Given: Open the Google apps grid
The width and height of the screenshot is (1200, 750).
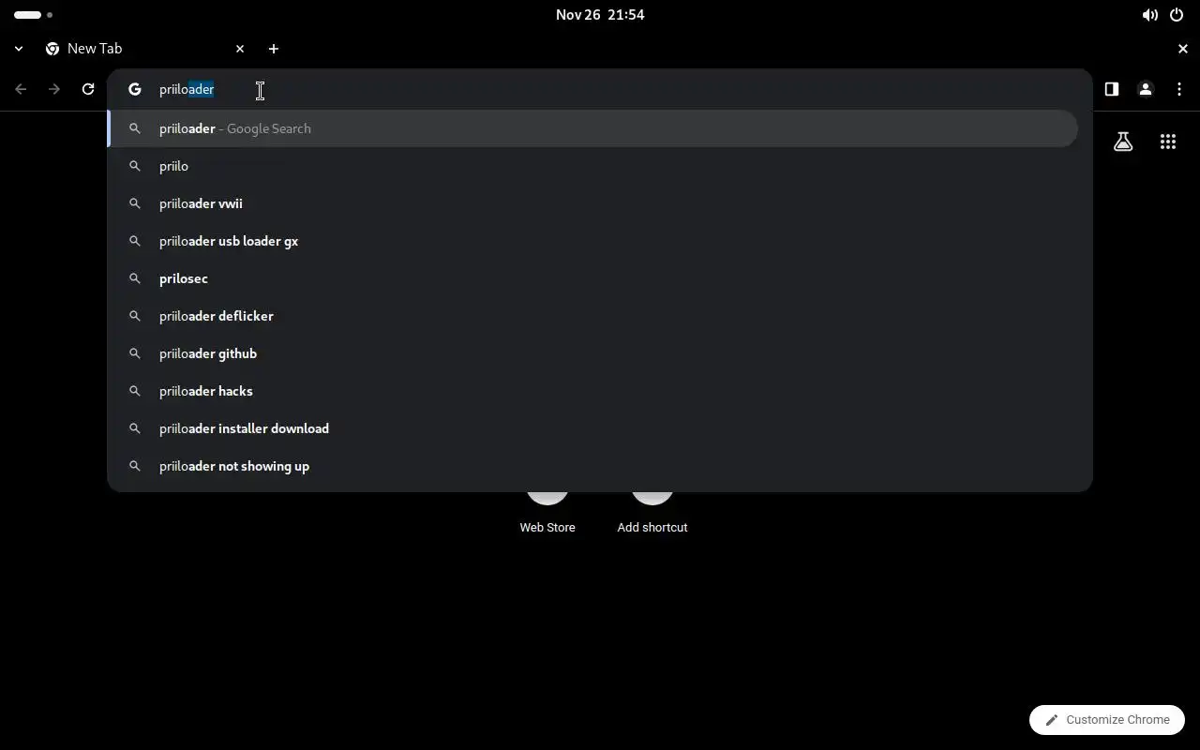Looking at the screenshot, I should coord(1168,142).
